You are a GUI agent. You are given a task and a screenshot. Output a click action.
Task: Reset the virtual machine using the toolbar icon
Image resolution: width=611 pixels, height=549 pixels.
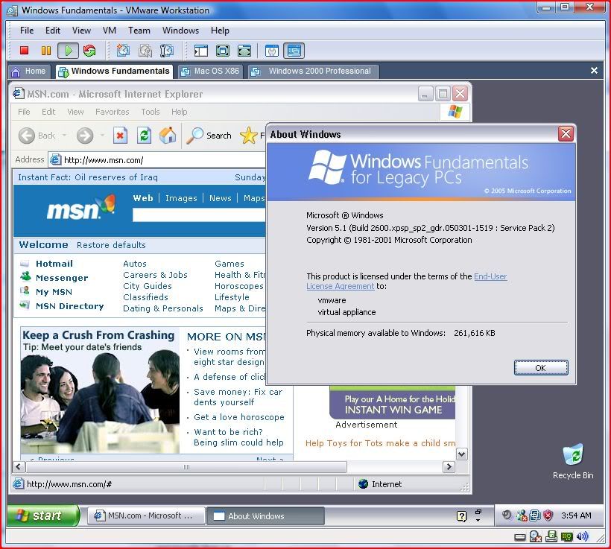(x=89, y=51)
